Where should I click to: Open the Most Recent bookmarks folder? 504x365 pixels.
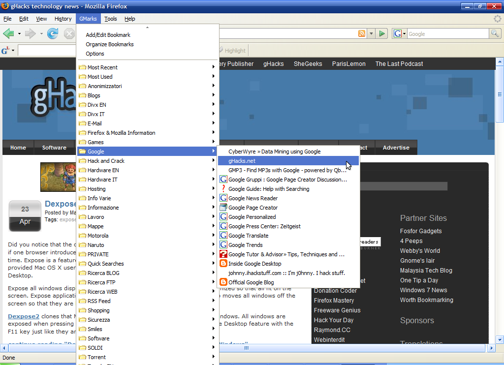148,67
